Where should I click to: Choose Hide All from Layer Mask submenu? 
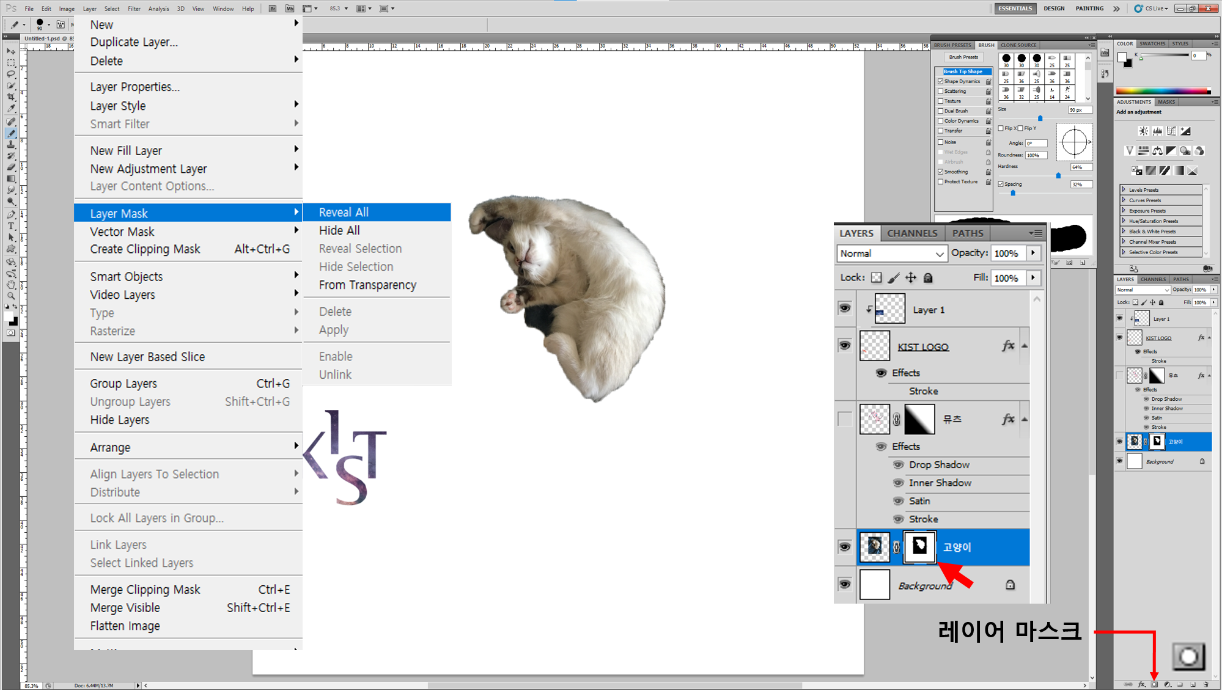point(339,230)
